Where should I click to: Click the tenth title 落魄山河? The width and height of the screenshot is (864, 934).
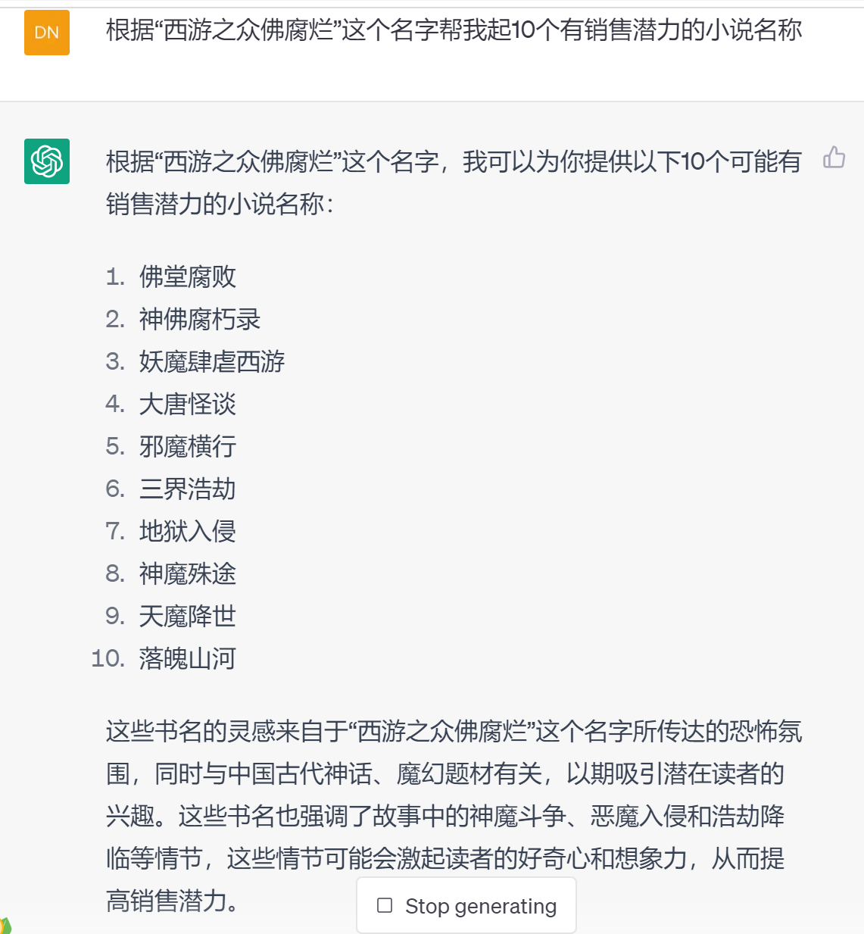click(188, 659)
